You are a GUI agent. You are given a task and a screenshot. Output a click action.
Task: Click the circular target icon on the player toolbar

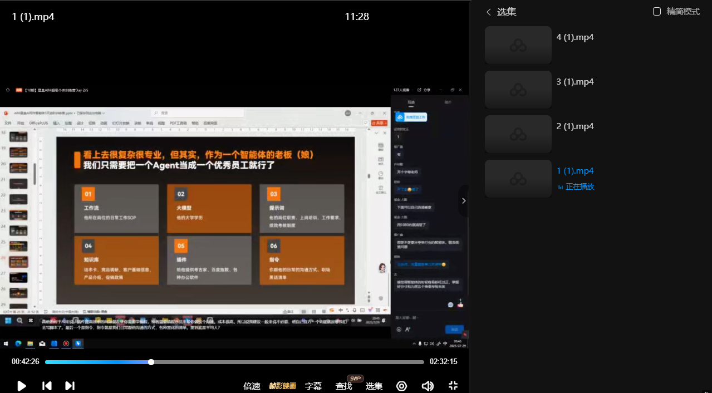tap(401, 385)
